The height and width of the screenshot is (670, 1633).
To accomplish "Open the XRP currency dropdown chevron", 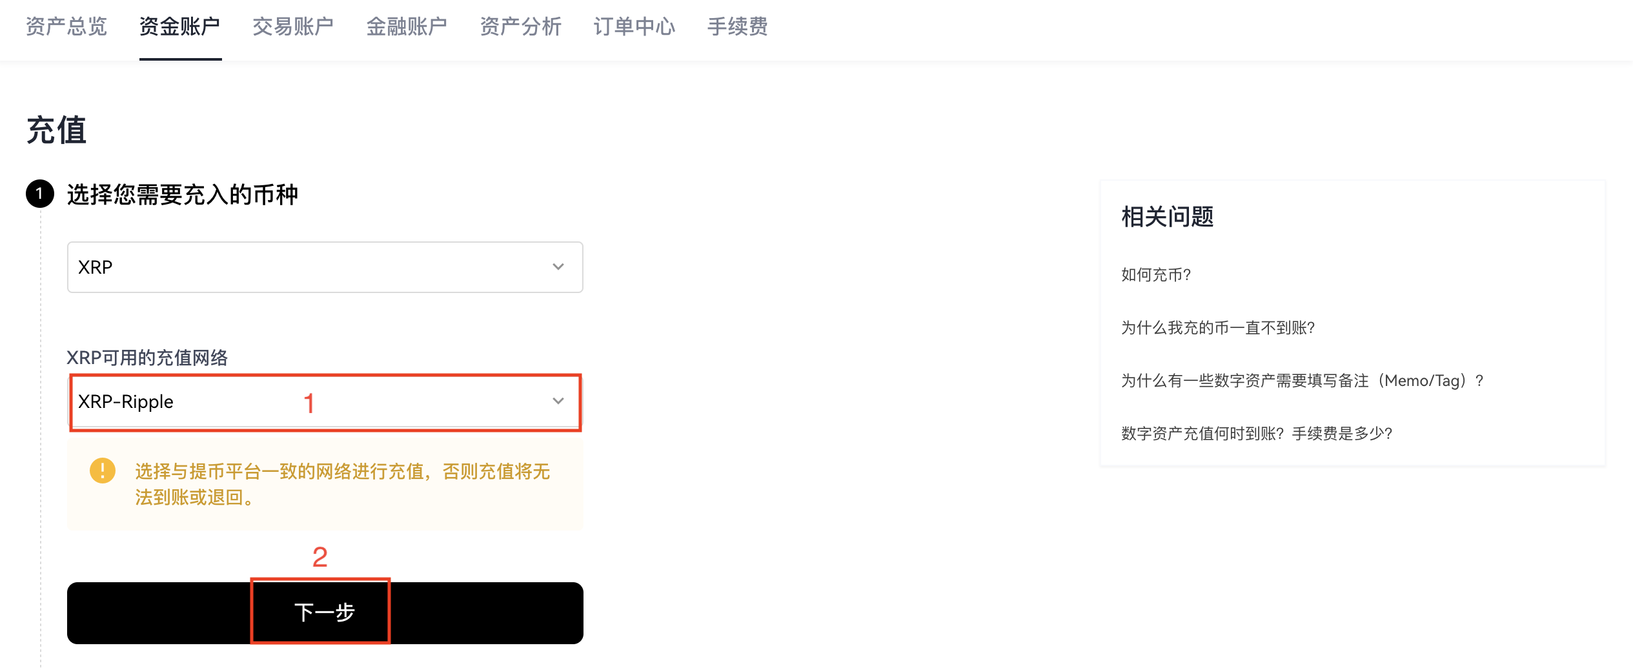I will pos(558,267).
